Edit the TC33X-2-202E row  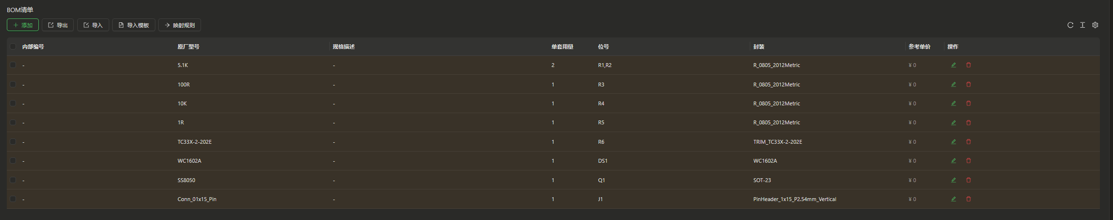click(x=953, y=142)
